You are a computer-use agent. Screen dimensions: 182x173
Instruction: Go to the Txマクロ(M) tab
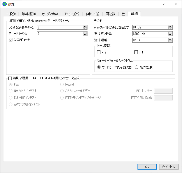[72, 14]
